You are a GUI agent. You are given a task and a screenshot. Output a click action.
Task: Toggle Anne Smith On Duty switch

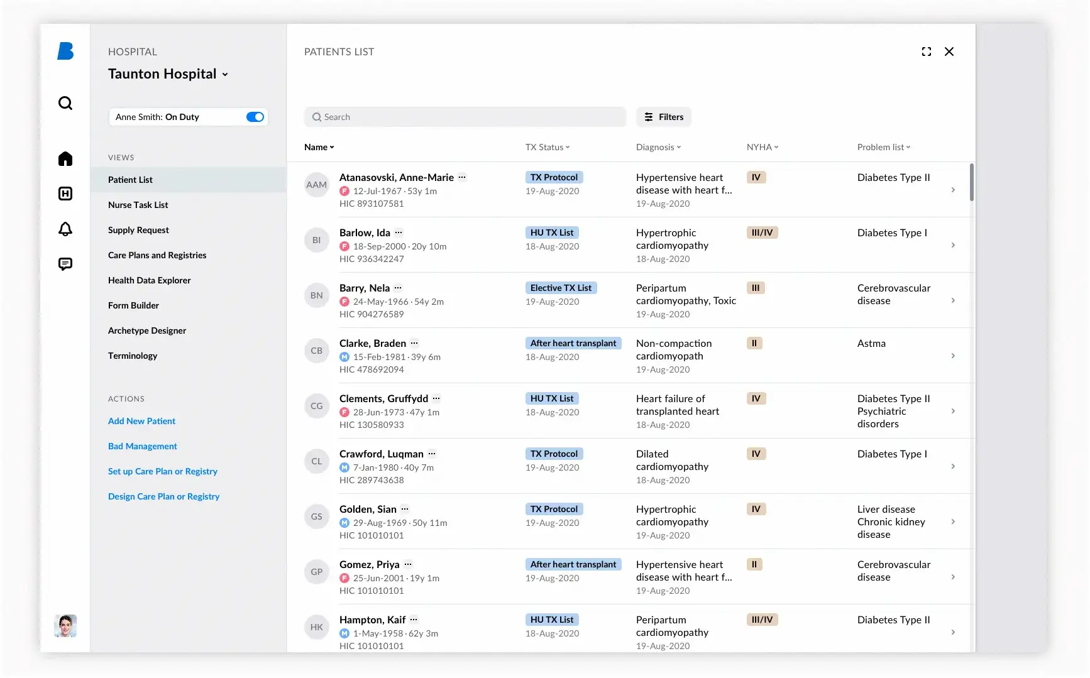(255, 117)
